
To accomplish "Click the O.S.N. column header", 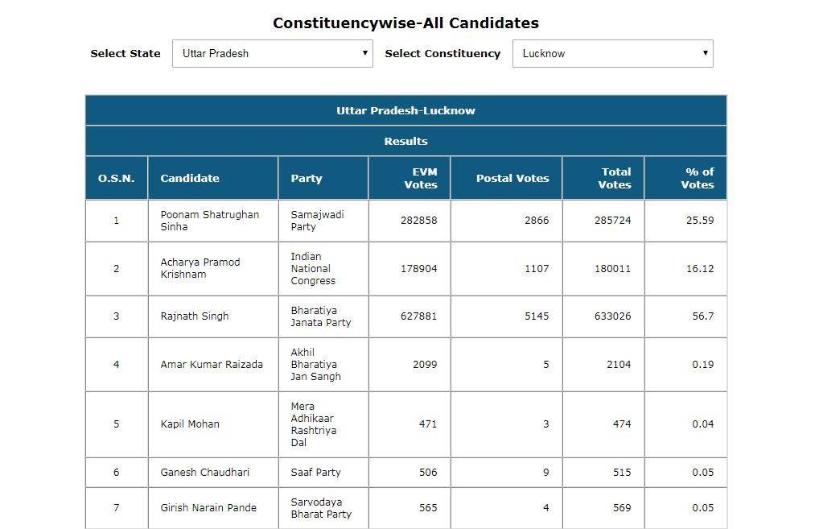I will 117,178.
